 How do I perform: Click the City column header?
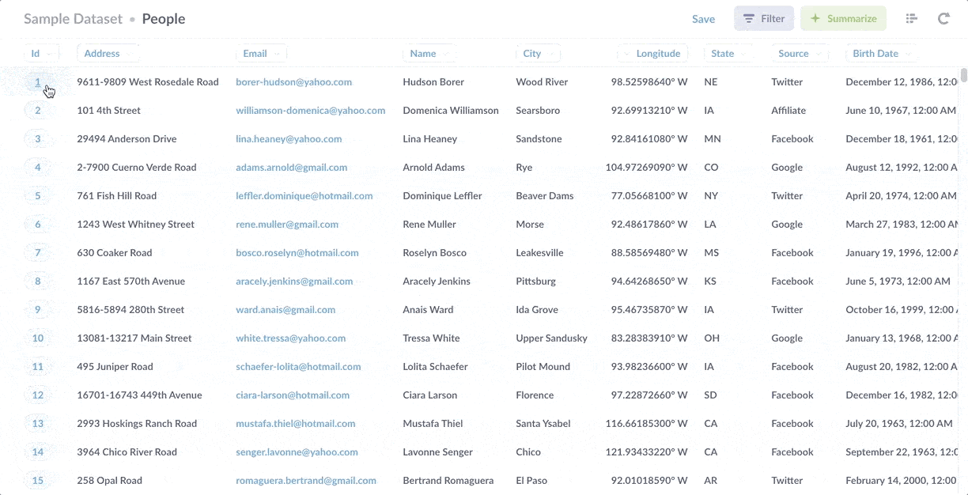538,54
